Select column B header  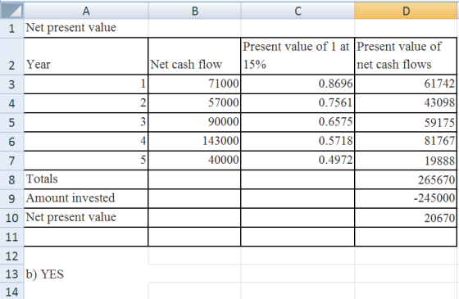[195, 11]
